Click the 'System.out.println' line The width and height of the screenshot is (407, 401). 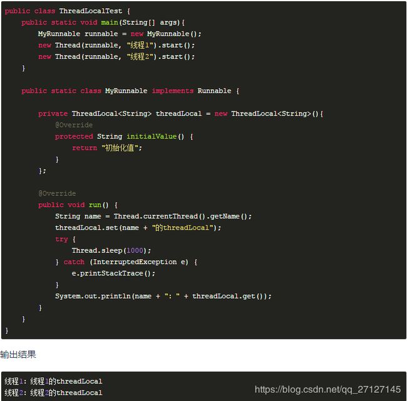(x=163, y=296)
